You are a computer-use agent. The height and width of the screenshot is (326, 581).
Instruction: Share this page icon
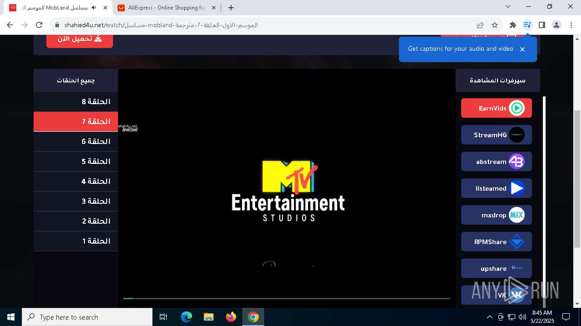(x=480, y=25)
